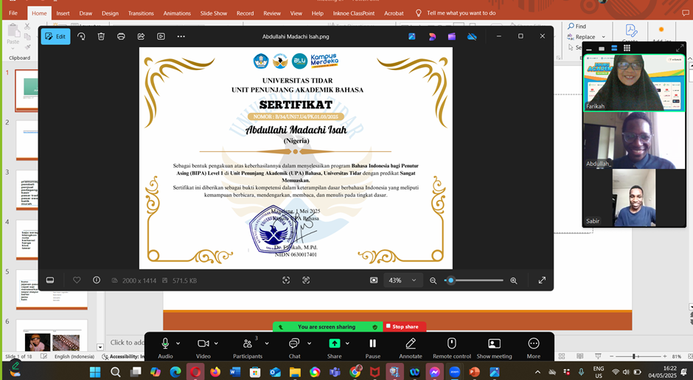The height and width of the screenshot is (380, 693).
Task: Start slideshow in Photos viewer
Action: click(x=161, y=36)
